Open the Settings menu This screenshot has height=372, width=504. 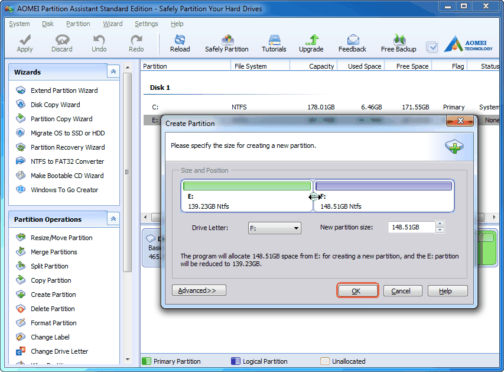pyautogui.click(x=147, y=24)
